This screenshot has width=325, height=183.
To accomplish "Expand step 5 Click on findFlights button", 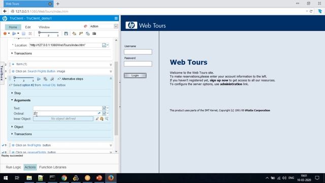I will click(111, 145).
